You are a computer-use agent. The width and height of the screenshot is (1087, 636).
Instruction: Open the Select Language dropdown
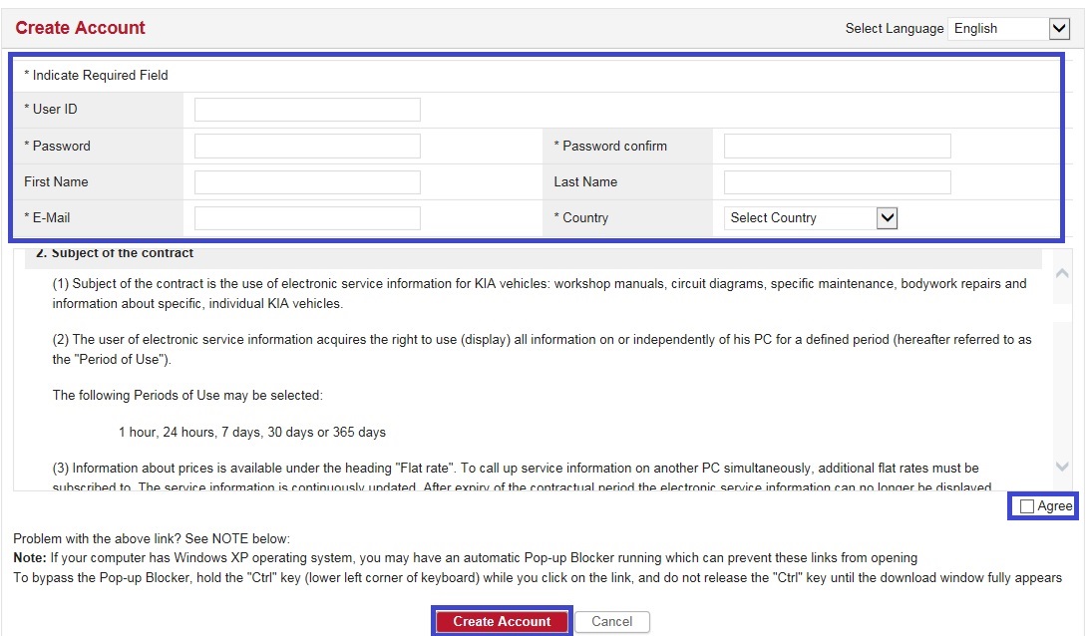click(x=1008, y=28)
